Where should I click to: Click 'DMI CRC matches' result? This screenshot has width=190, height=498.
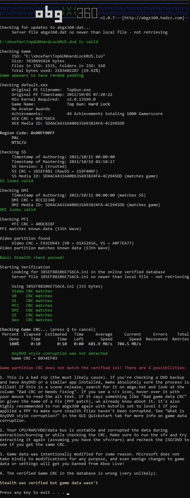pyautogui.click(x=32, y=310)
